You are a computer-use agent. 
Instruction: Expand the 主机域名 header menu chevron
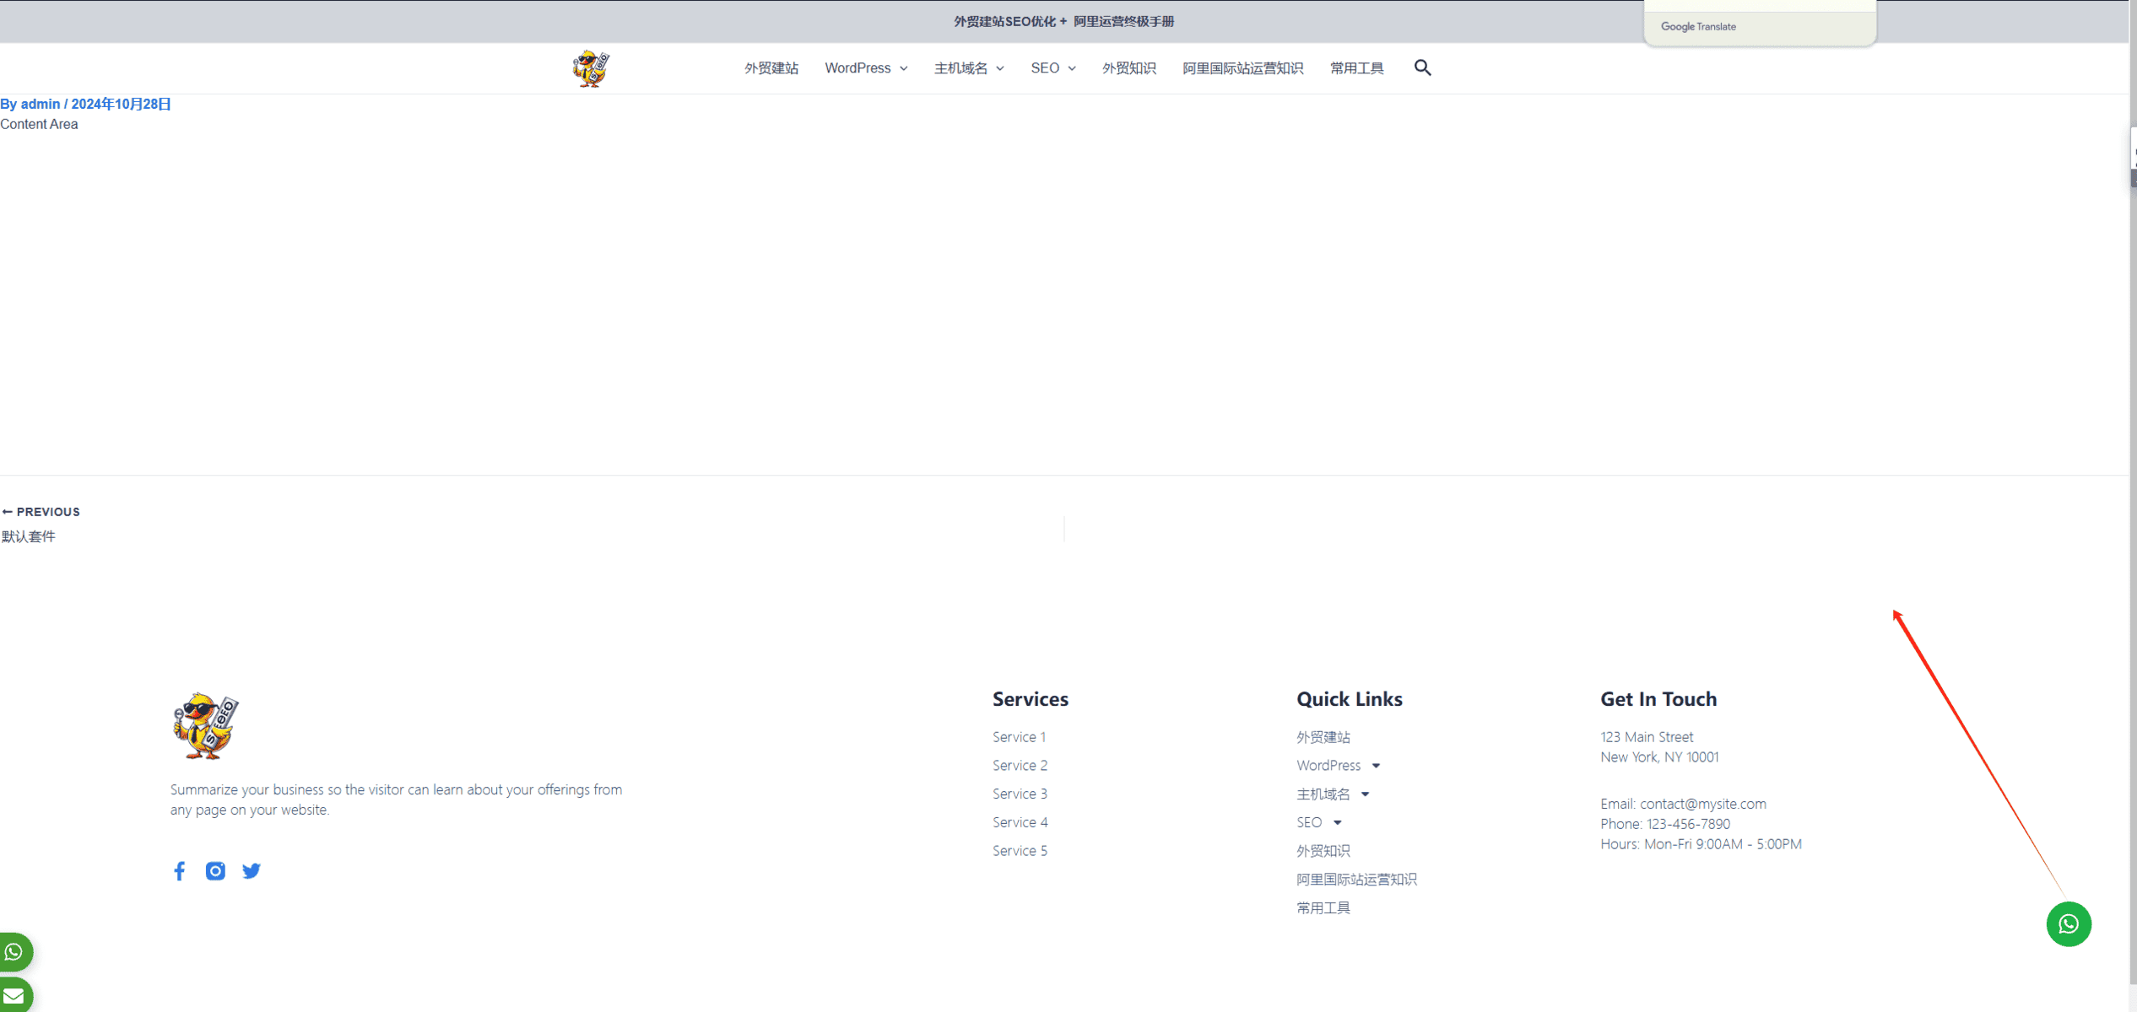click(x=999, y=68)
